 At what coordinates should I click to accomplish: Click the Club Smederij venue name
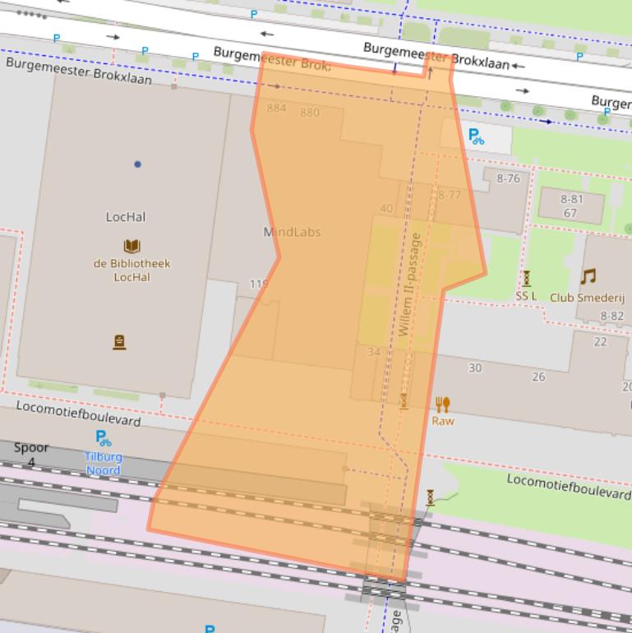coord(587,298)
